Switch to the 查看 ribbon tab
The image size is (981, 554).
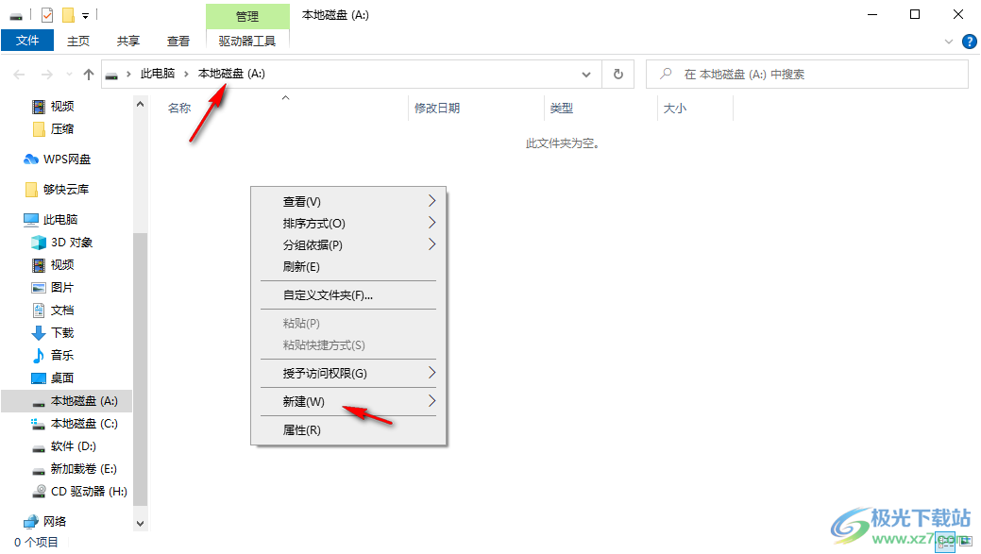point(178,41)
